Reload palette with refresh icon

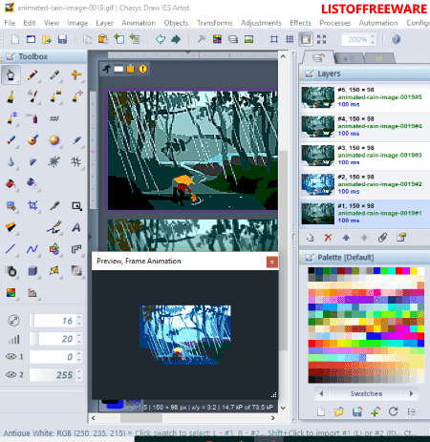tap(394, 411)
